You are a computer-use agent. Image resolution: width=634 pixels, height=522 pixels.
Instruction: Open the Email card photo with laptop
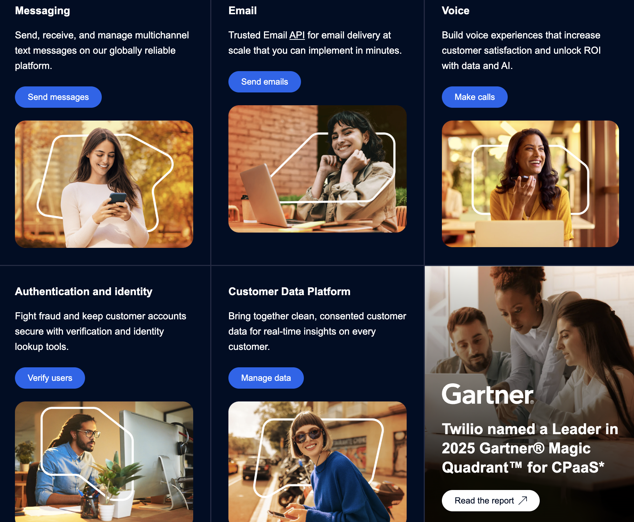click(317, 169)
